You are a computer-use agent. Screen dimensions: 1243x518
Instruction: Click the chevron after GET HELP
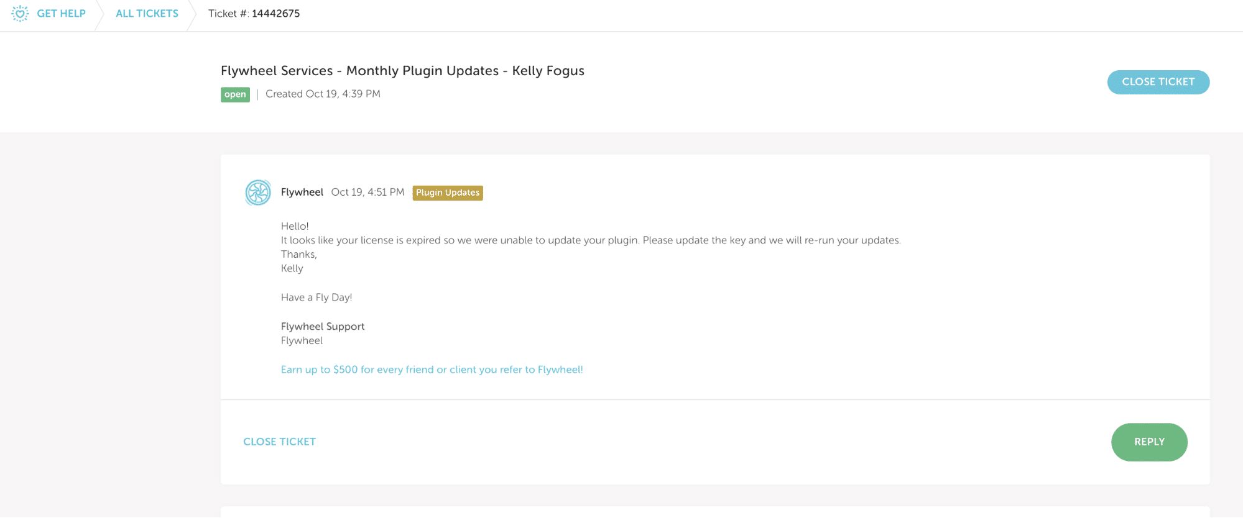[99, 14]
